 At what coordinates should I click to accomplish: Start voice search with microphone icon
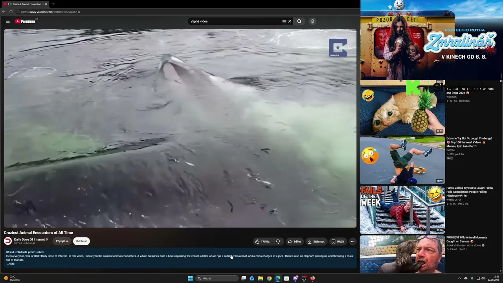click(312, 21)
